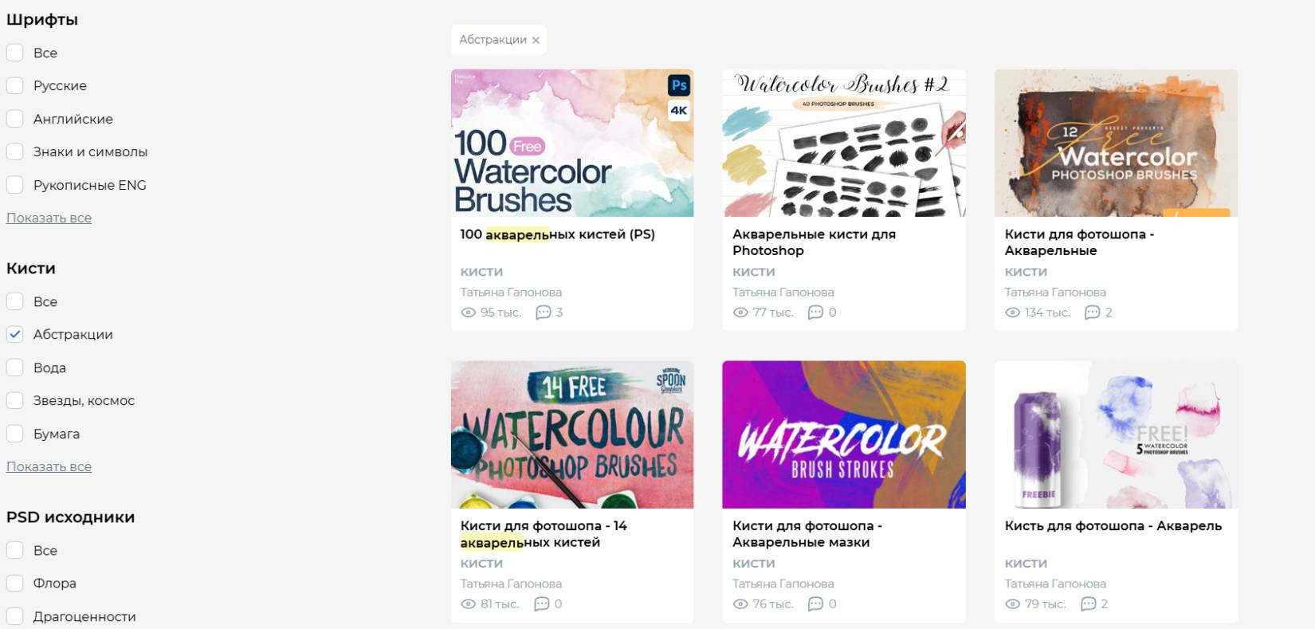Viewport: 1315px width, 629px height.
Task: Click the views eye icon showing 134 тыс.
Action: click(1012, 313)
